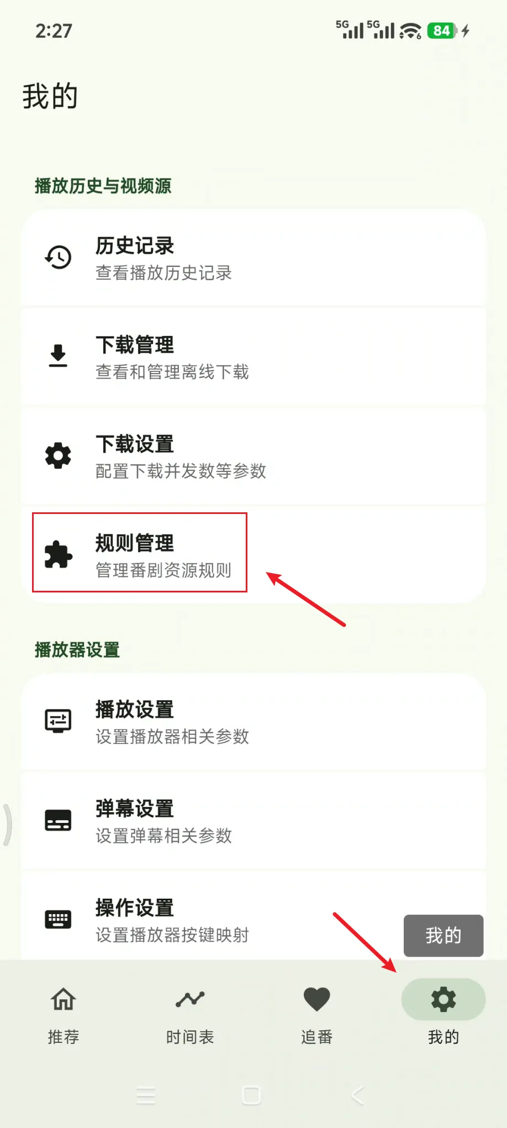Viewport: 507px width, 1128px height.
Task: Tap the download settings gear icon
Action: tap(58, 456)
